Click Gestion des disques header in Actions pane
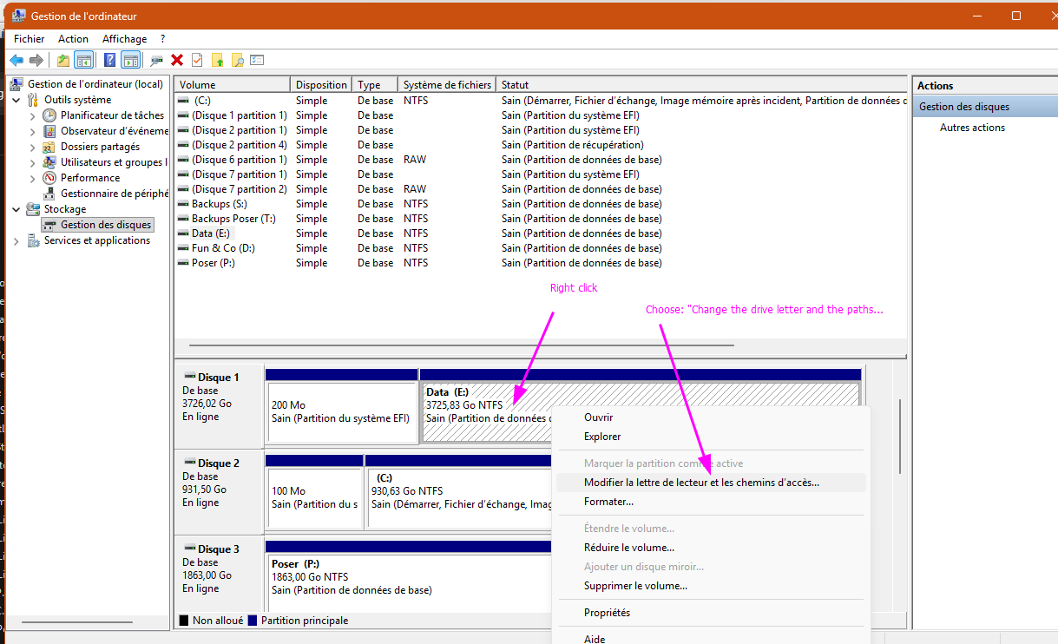1058x644 pixels. [984, 107]
